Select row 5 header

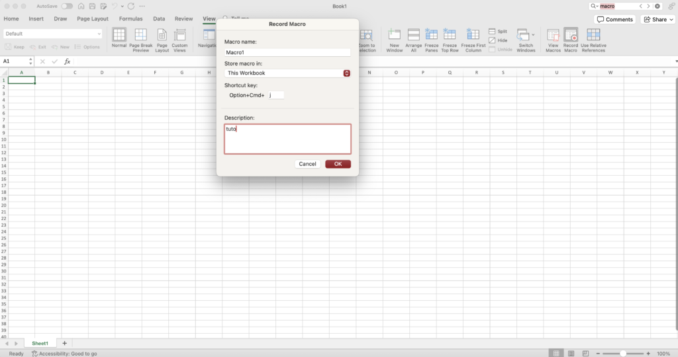3,106
